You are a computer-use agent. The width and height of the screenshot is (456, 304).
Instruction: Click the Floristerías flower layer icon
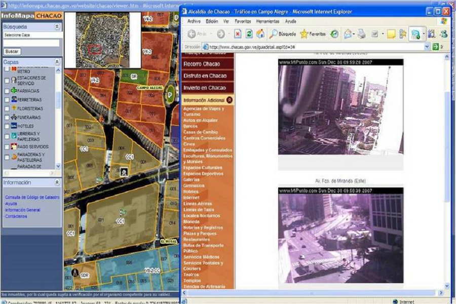coord(14,108)
